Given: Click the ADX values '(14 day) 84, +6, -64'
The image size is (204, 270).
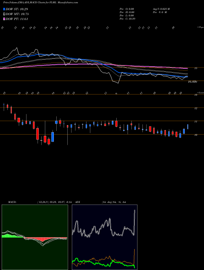Looking at the screenshot, I should 114,202.
